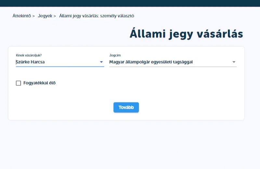Click the 'Állami jegy vásárlás: személy választó' breadcrumb

coord(97,16)
